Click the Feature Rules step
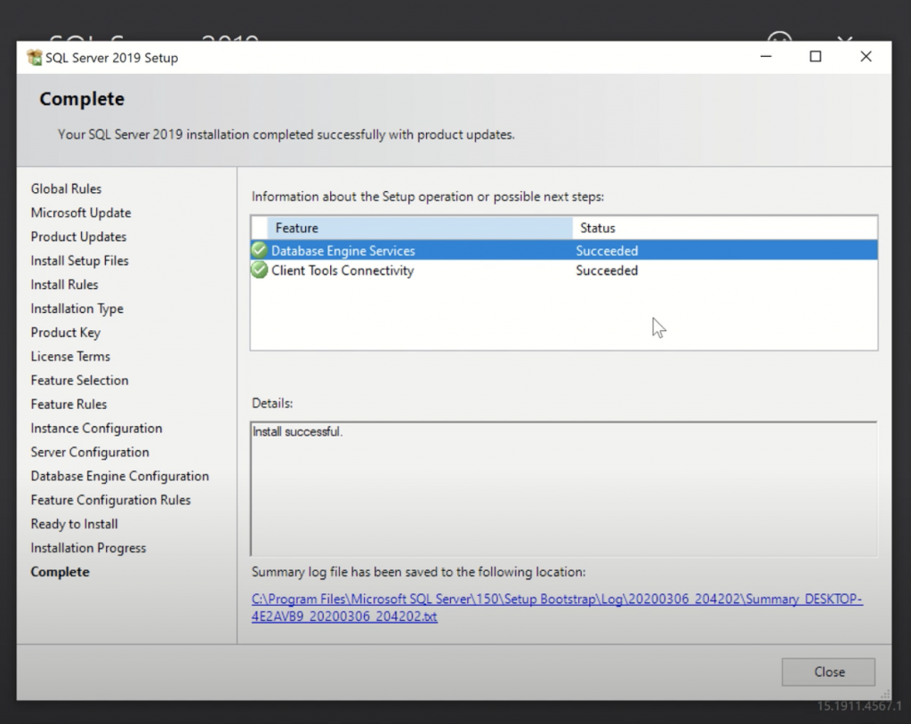Screen dimensions: 911x724 coord(69,404)
